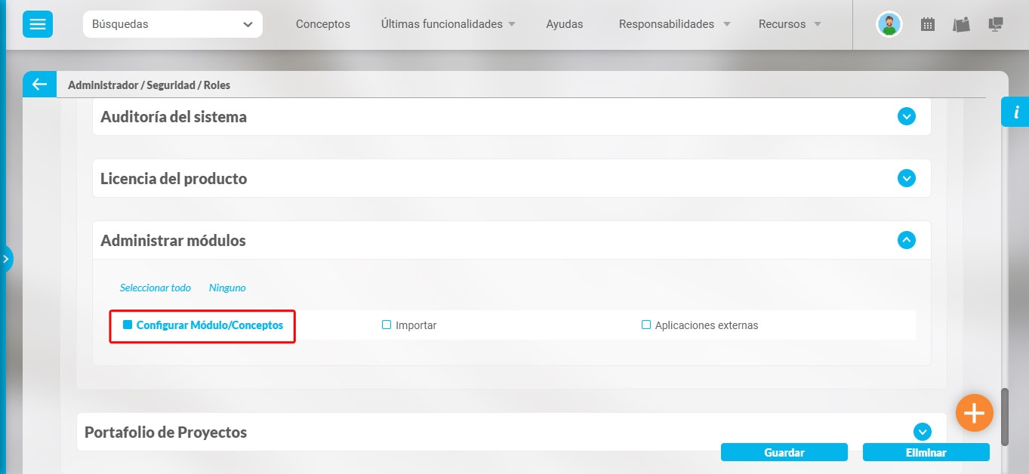
Task: Go back using the arrow button
Action: (x=39, y=85)
